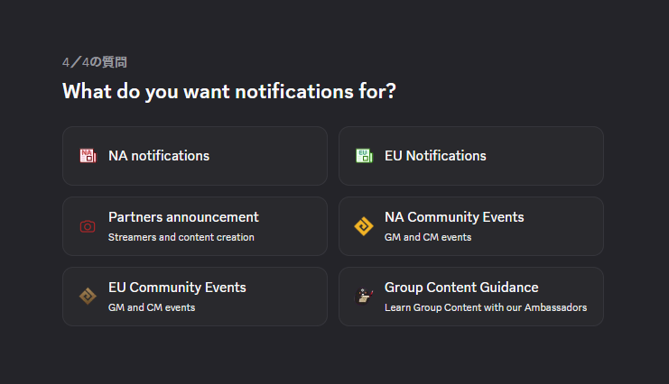The height and width of the screenshot is (384, 669).
Task: Click 'Learn Group Content with our Ambassadors' text
Action: pyautogui.click(x=486, y=307)
